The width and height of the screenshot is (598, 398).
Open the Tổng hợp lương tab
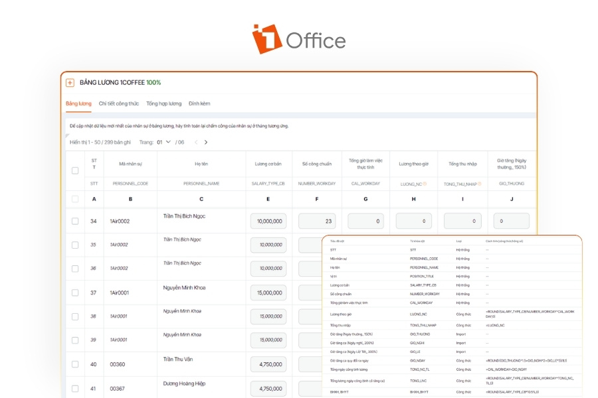163,103
